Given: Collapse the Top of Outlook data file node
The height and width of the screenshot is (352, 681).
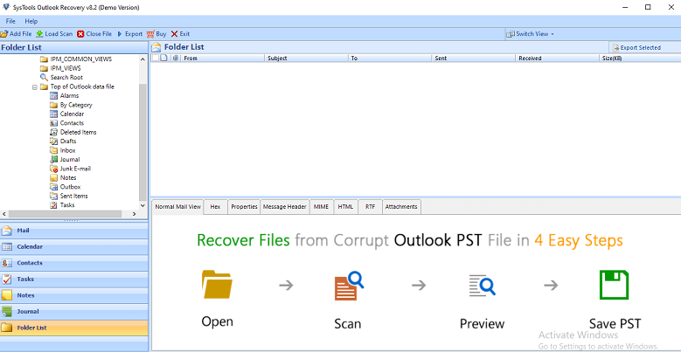Looking at the screenshot, I should click(34, 86).
